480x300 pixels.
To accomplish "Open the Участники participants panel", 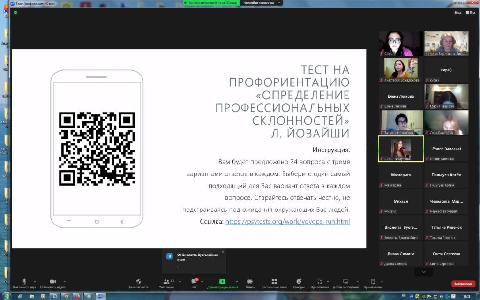I will tap(166, 284).
